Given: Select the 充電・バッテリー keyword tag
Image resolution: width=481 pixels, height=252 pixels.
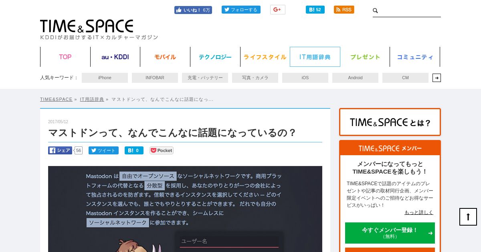Looking at the screenshot, I should click(x=205, y=78).
